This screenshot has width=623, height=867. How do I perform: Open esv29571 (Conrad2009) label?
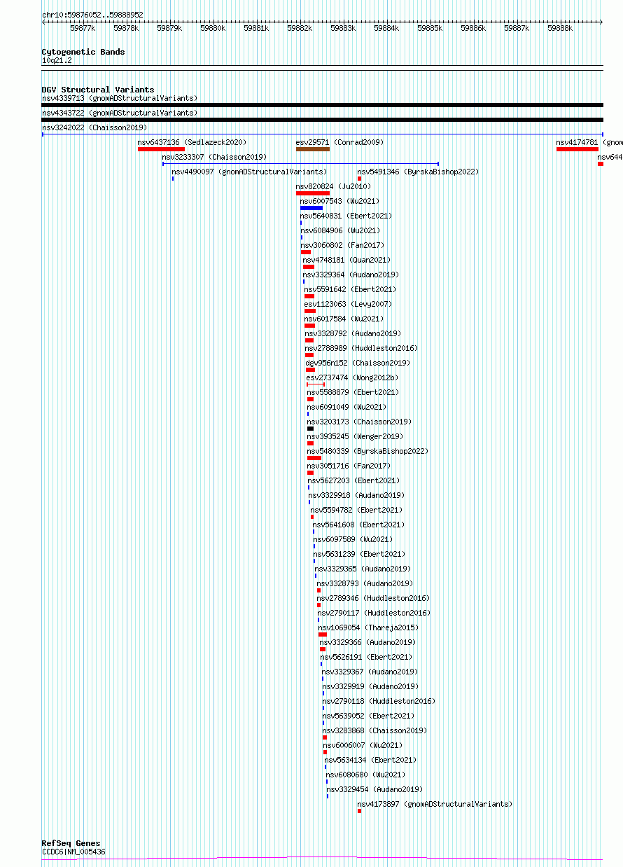tap(339, 142)
